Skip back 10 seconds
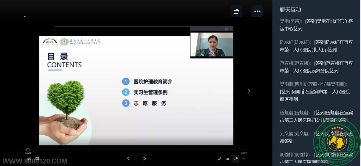The height and width of the screenshot is (166, 361). (128, 159)
